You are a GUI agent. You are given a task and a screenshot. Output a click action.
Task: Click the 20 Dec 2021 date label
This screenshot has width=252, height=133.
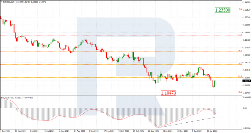tap(183, 131)
